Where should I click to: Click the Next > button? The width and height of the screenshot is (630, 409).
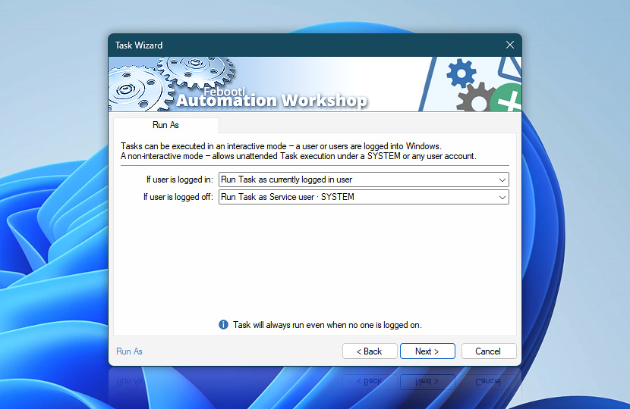click(427, 351)
